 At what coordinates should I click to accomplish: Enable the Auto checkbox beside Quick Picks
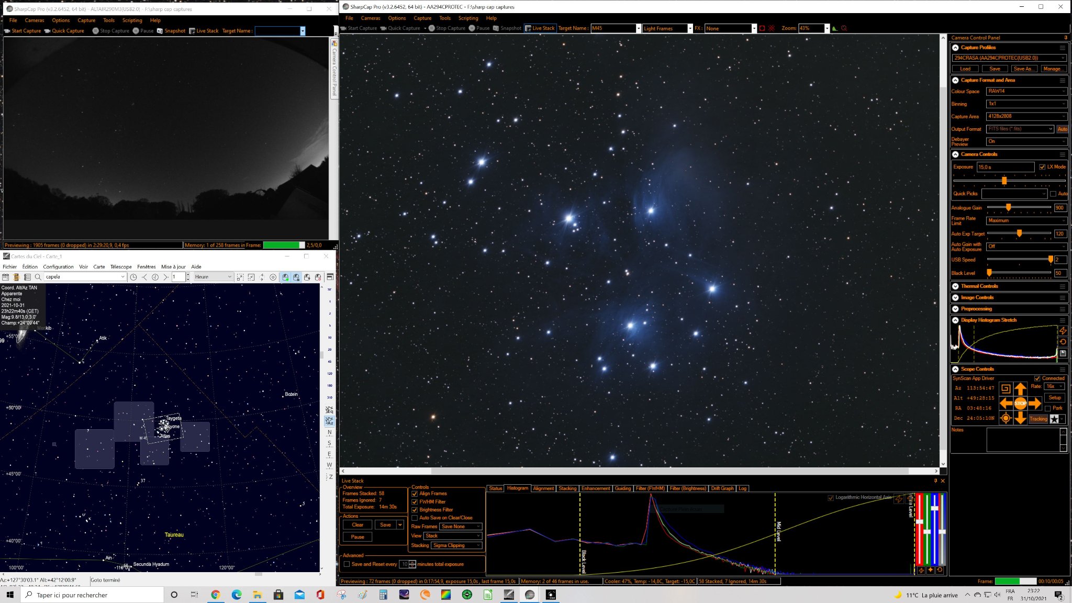point(1053,194)
